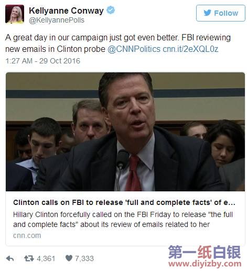Screen dimensions: 247x271
Task: Click the blue verified badge icon
Action: [111, 10]
